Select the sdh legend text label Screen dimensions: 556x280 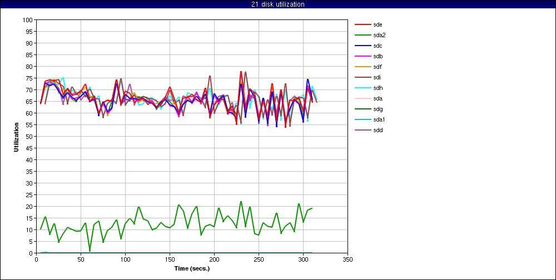[378, 88]
